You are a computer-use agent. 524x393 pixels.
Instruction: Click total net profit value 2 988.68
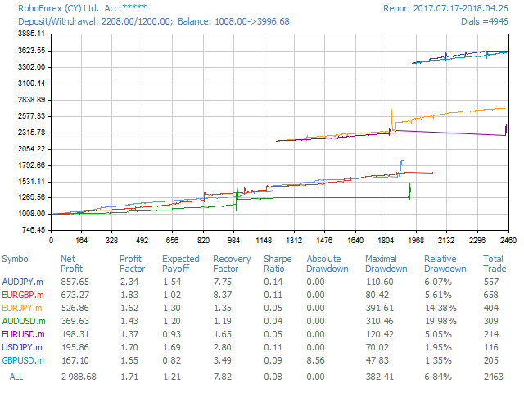(78, 376)
